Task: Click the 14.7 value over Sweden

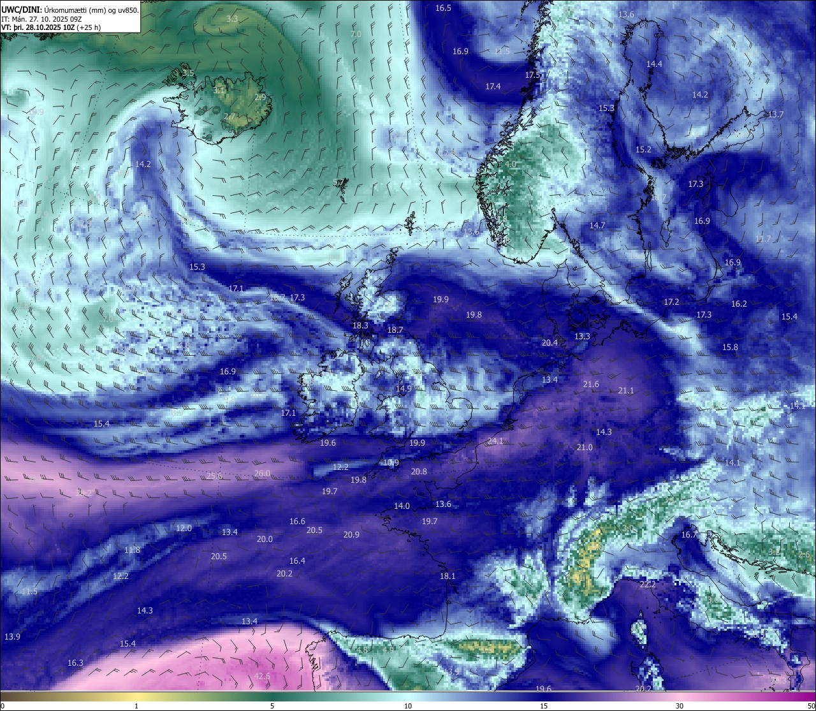Action: [x=597, y=225]
